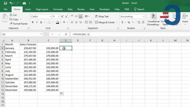Toggle Wrap Text
190x107 pixels.
[x=102, y=16]
